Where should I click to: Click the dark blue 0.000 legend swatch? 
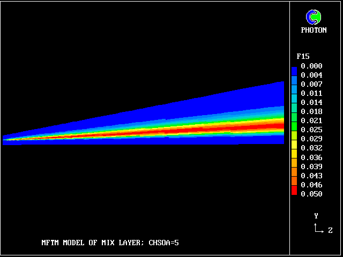(294, 70)
